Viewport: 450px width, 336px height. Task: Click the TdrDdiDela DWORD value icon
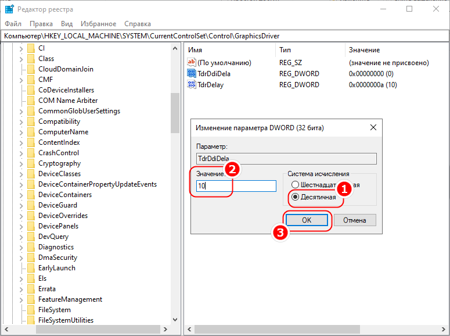[192, 74]
